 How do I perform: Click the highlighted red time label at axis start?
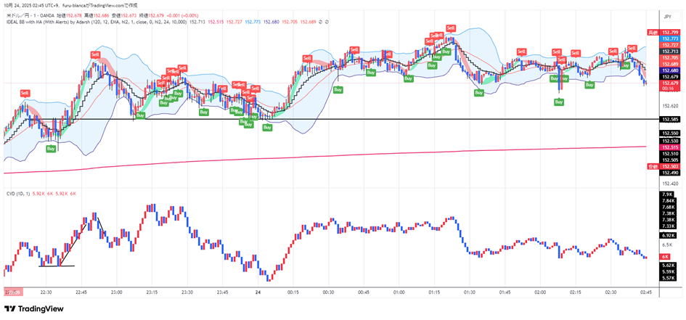pyautogui.click(x=12, y=292)
